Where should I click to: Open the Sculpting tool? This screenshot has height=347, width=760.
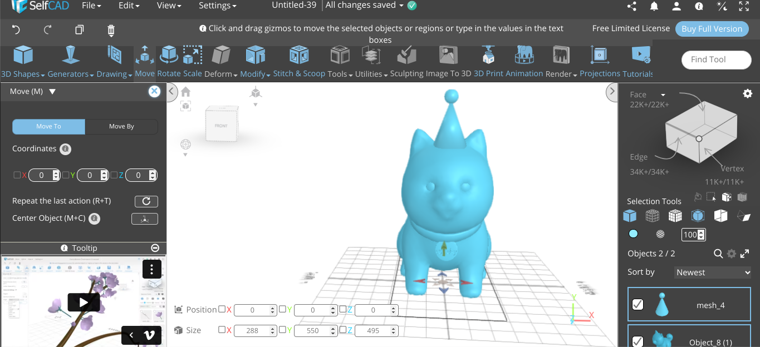click(406, 62)
